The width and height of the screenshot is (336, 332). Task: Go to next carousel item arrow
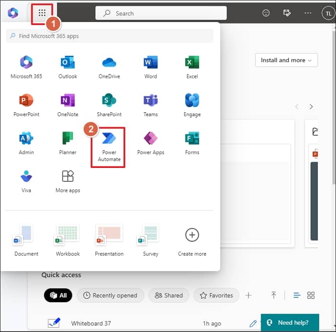(x=311, y=107)
